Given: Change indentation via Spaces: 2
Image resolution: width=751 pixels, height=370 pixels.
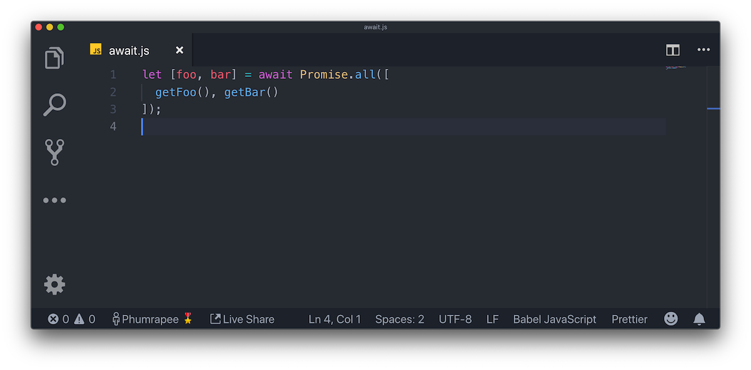Looking at the screenshot, I should [x=400, y=319].
